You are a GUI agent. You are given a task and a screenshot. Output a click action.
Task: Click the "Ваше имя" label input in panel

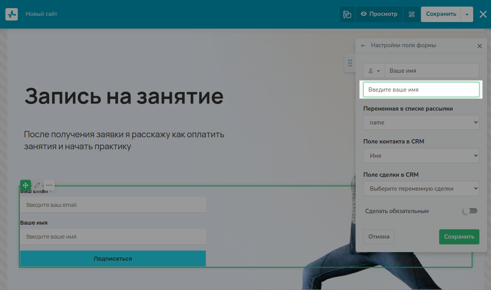pos(431,71)
